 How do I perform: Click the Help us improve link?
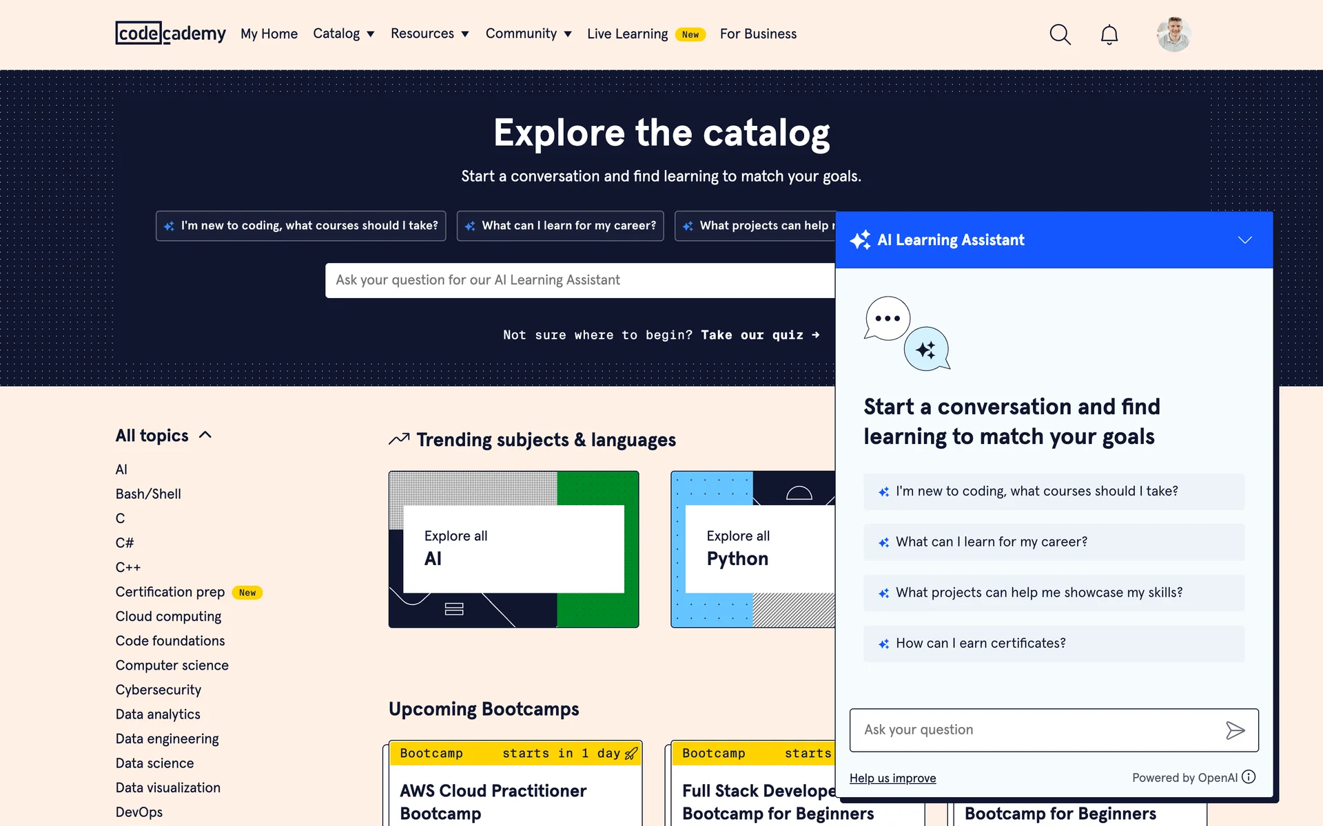coord(892,778)
